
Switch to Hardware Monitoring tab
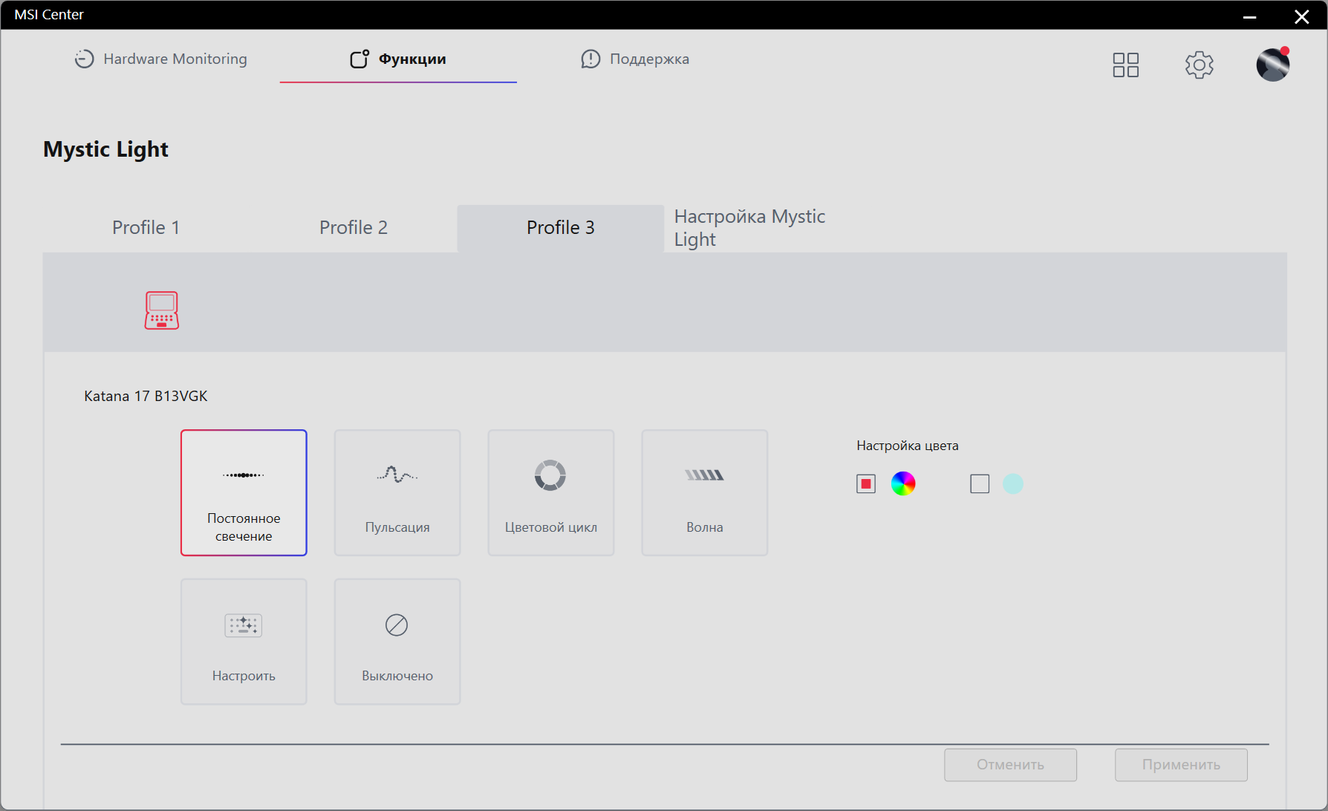point(161,59)
